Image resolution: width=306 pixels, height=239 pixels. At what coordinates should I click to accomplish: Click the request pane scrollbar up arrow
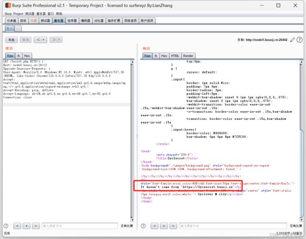click(x=132, y=62)
